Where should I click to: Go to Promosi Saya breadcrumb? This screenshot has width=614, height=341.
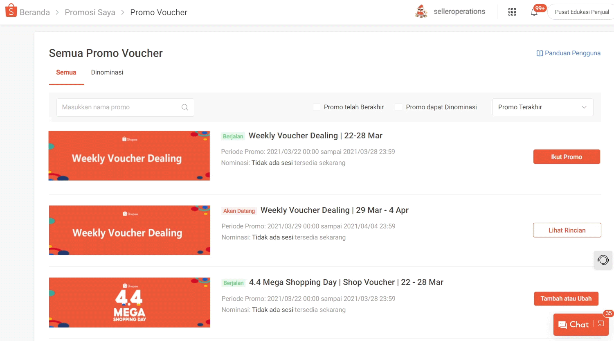tap(90, 12)
